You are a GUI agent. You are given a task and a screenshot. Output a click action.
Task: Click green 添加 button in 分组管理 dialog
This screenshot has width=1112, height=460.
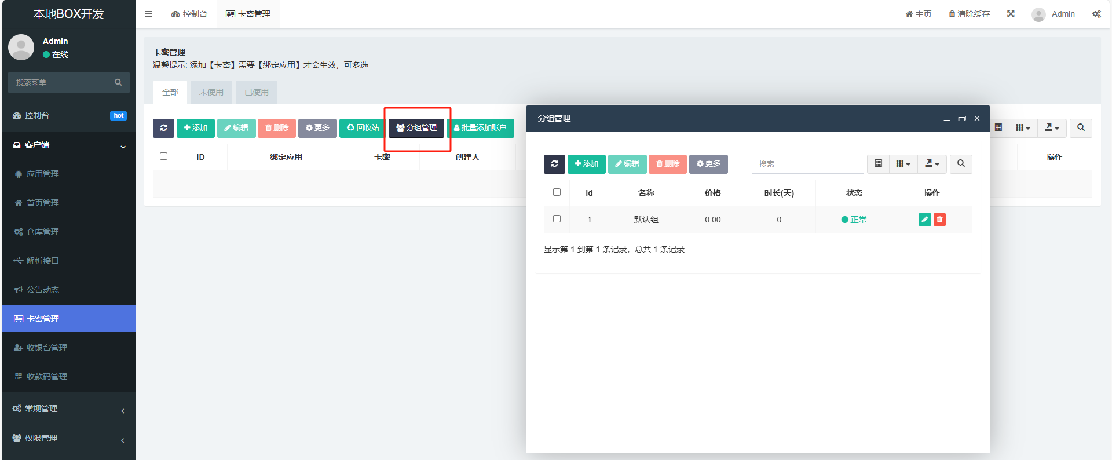click(586, 164)
